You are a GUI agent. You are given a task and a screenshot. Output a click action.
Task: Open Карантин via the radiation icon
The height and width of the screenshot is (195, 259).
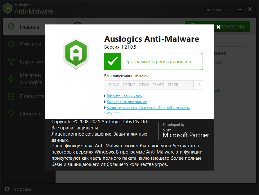(11, 62)
